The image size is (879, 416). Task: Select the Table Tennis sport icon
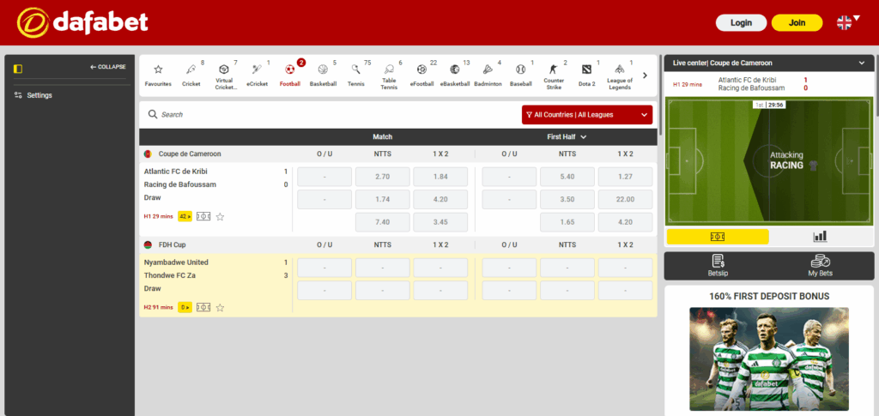point(389,75)
